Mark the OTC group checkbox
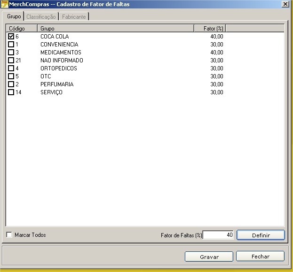Viewport: 293px width, 272px height. [11, 76]
